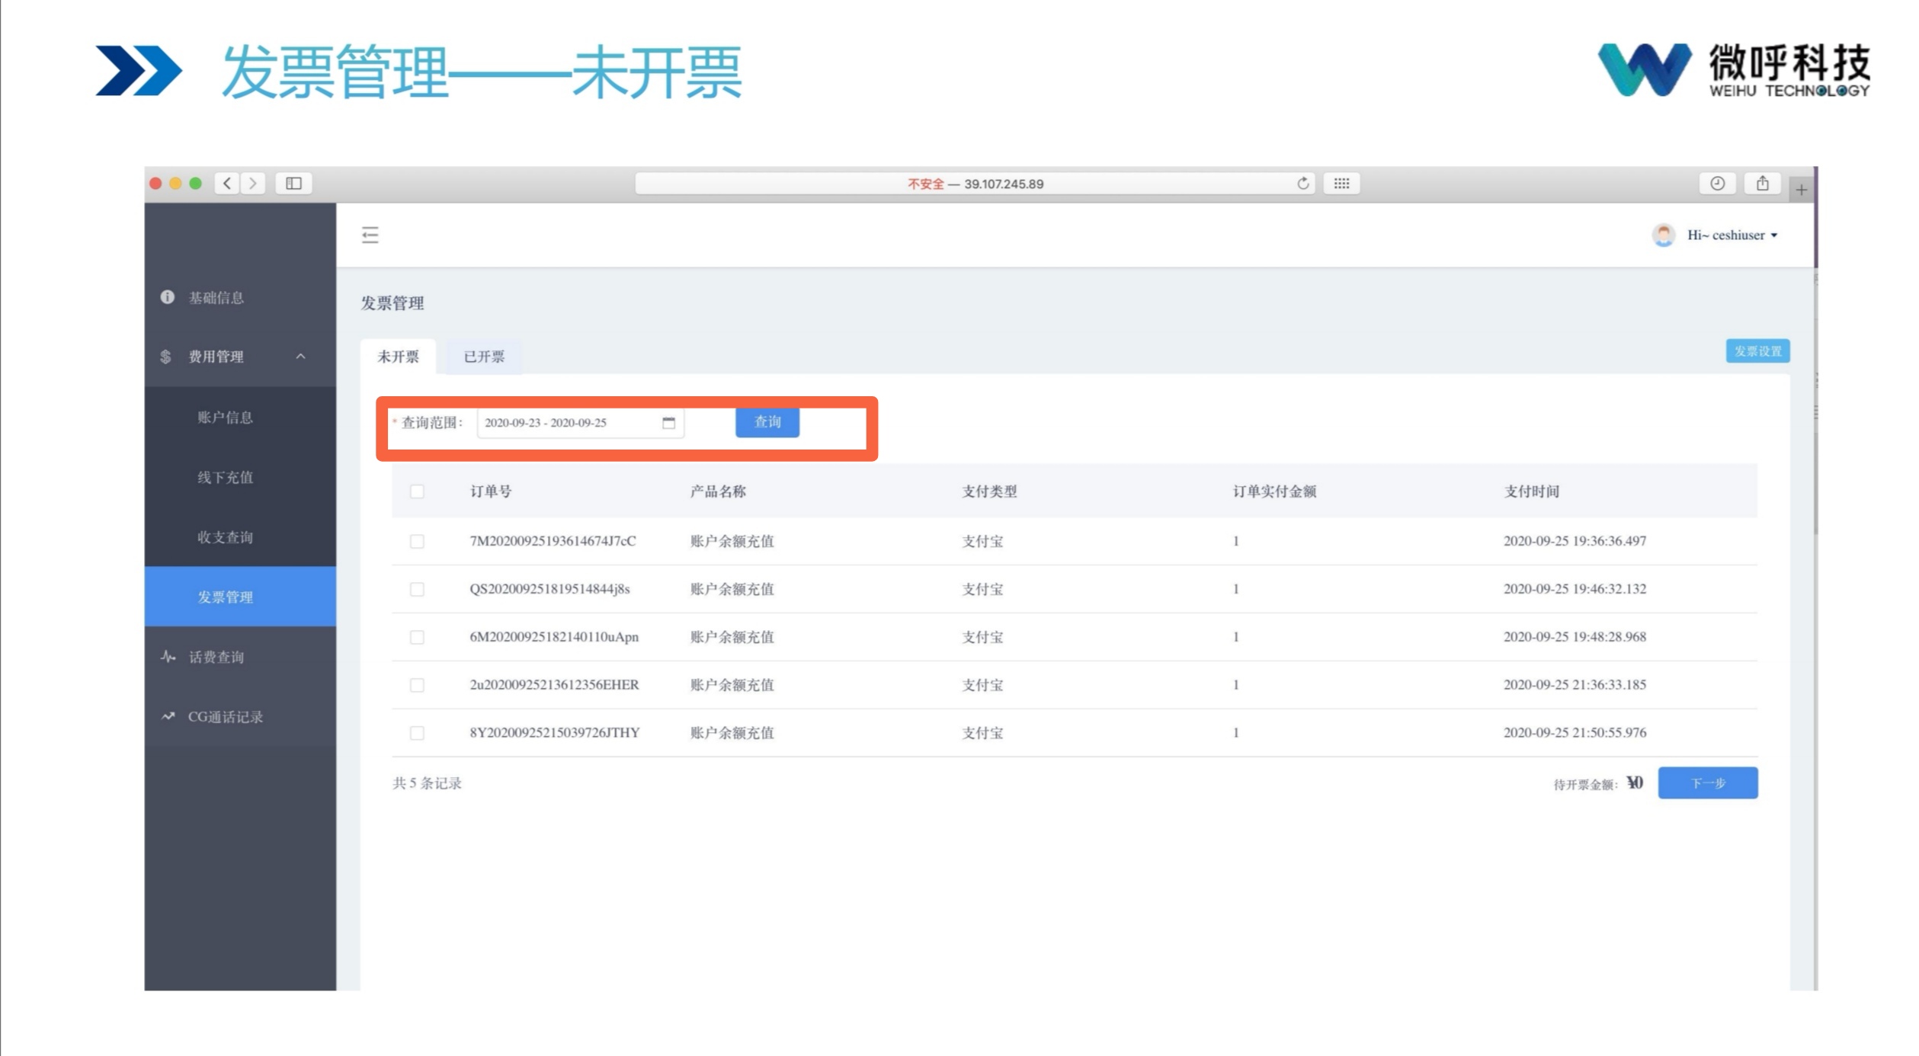The height and width of the screenshot is (1056, 1919).
Task: Click the dollar icon beside 费用管理
Action: [166, 357]
